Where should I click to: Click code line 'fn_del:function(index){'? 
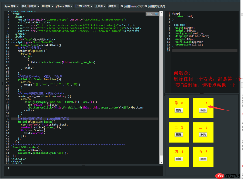click(x=36, y=122)
